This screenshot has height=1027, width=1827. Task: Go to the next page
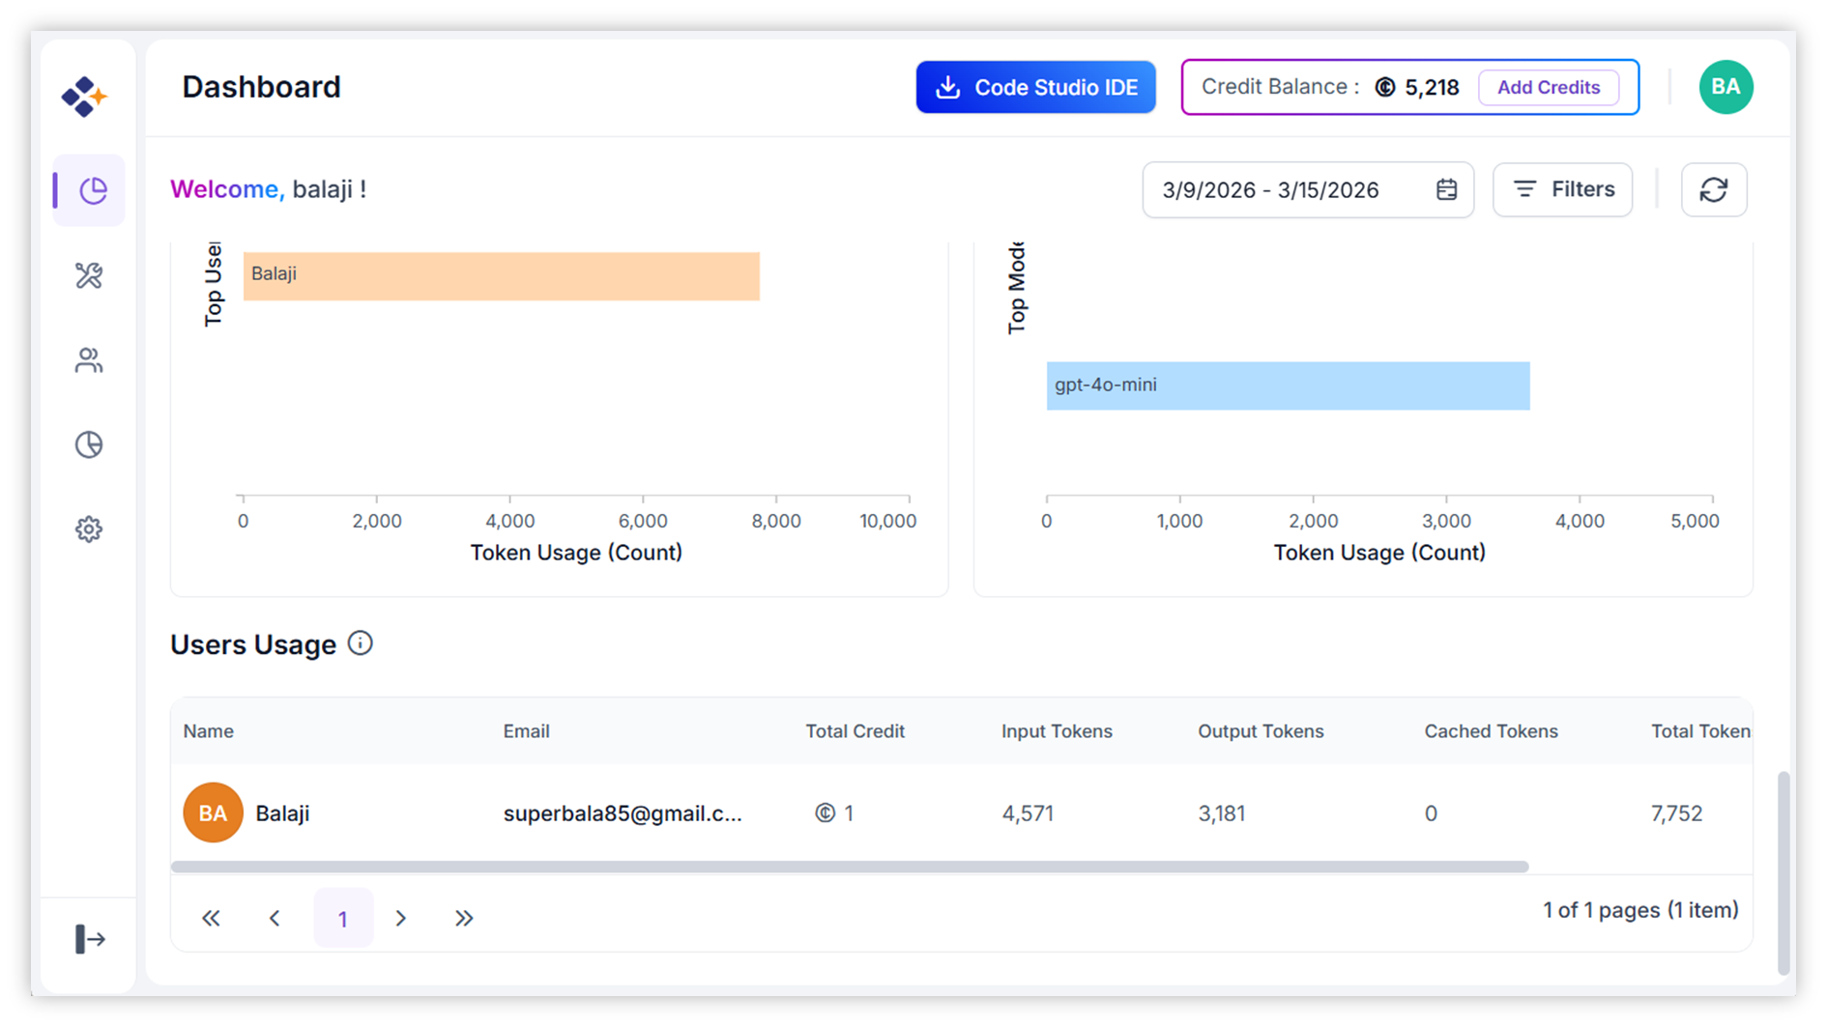coord(401,918)
